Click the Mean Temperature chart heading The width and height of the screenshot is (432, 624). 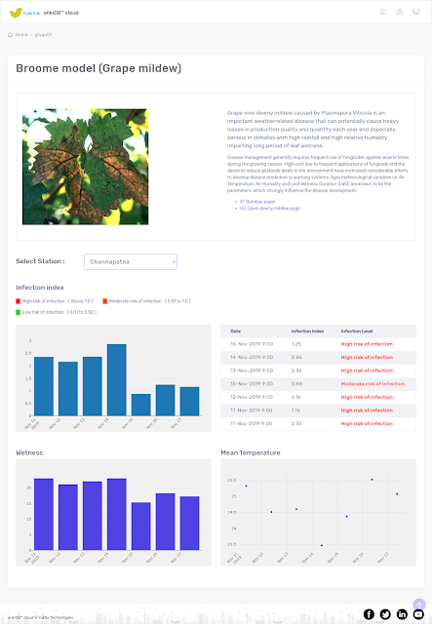251,452
